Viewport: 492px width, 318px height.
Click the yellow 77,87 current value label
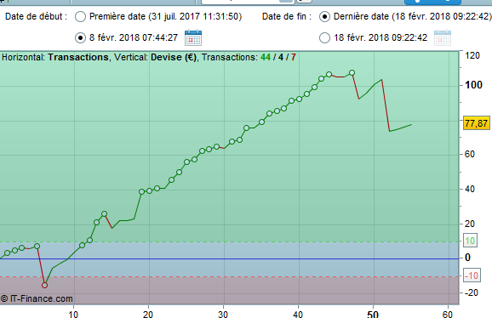click(x=477, y=123)
